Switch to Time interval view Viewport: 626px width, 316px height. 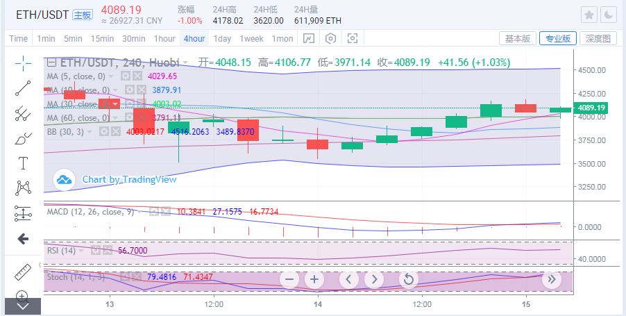click(x=19, y=39)
